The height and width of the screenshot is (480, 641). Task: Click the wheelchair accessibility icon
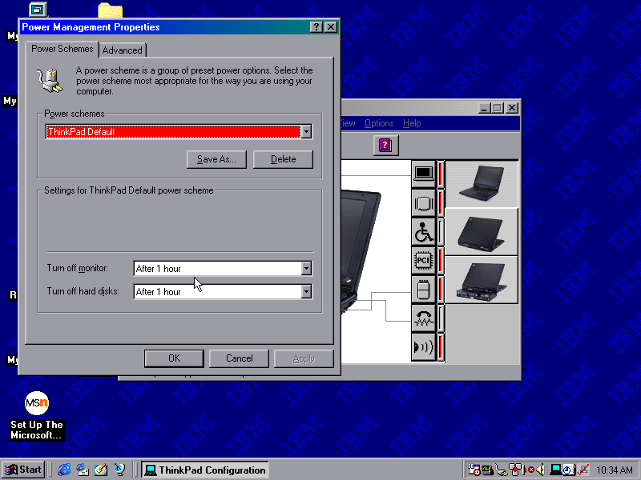[x=423, y=232]
